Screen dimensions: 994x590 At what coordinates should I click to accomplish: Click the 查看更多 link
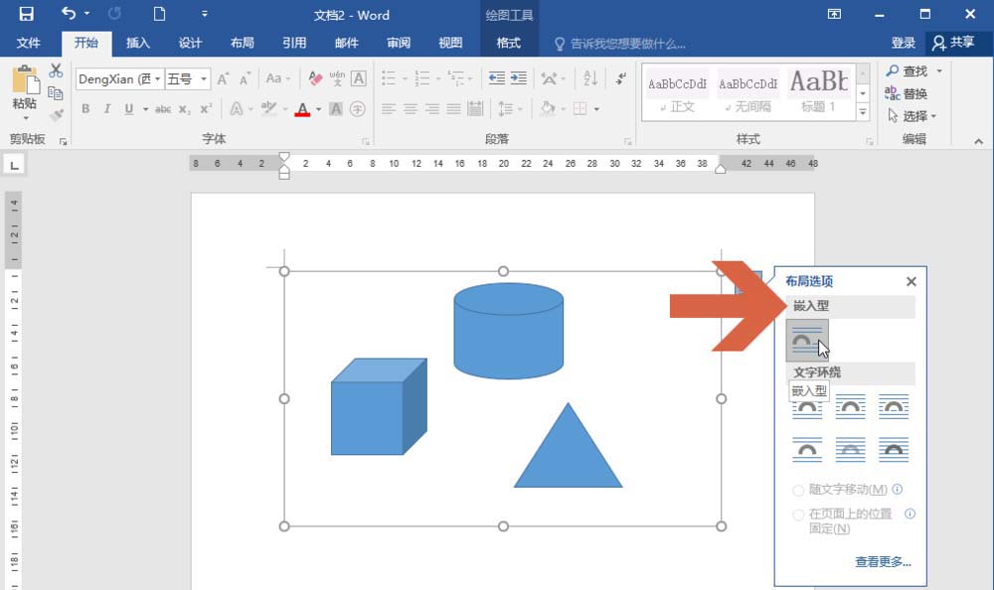pyautogui.click(x=883, y=561)
